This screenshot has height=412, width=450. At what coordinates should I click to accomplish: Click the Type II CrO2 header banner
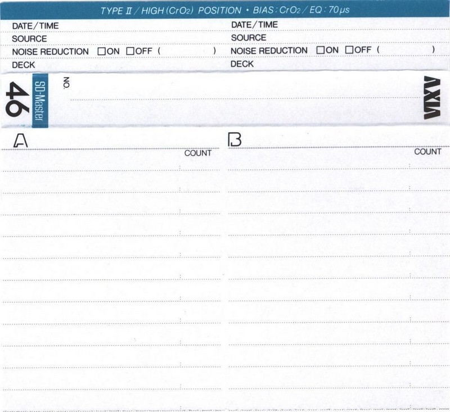(x=225, y=11)
